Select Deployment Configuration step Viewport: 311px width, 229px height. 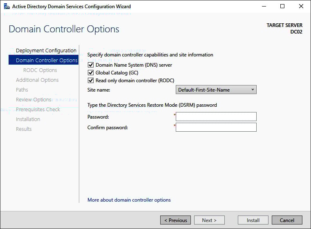click(x=46, y=50)
